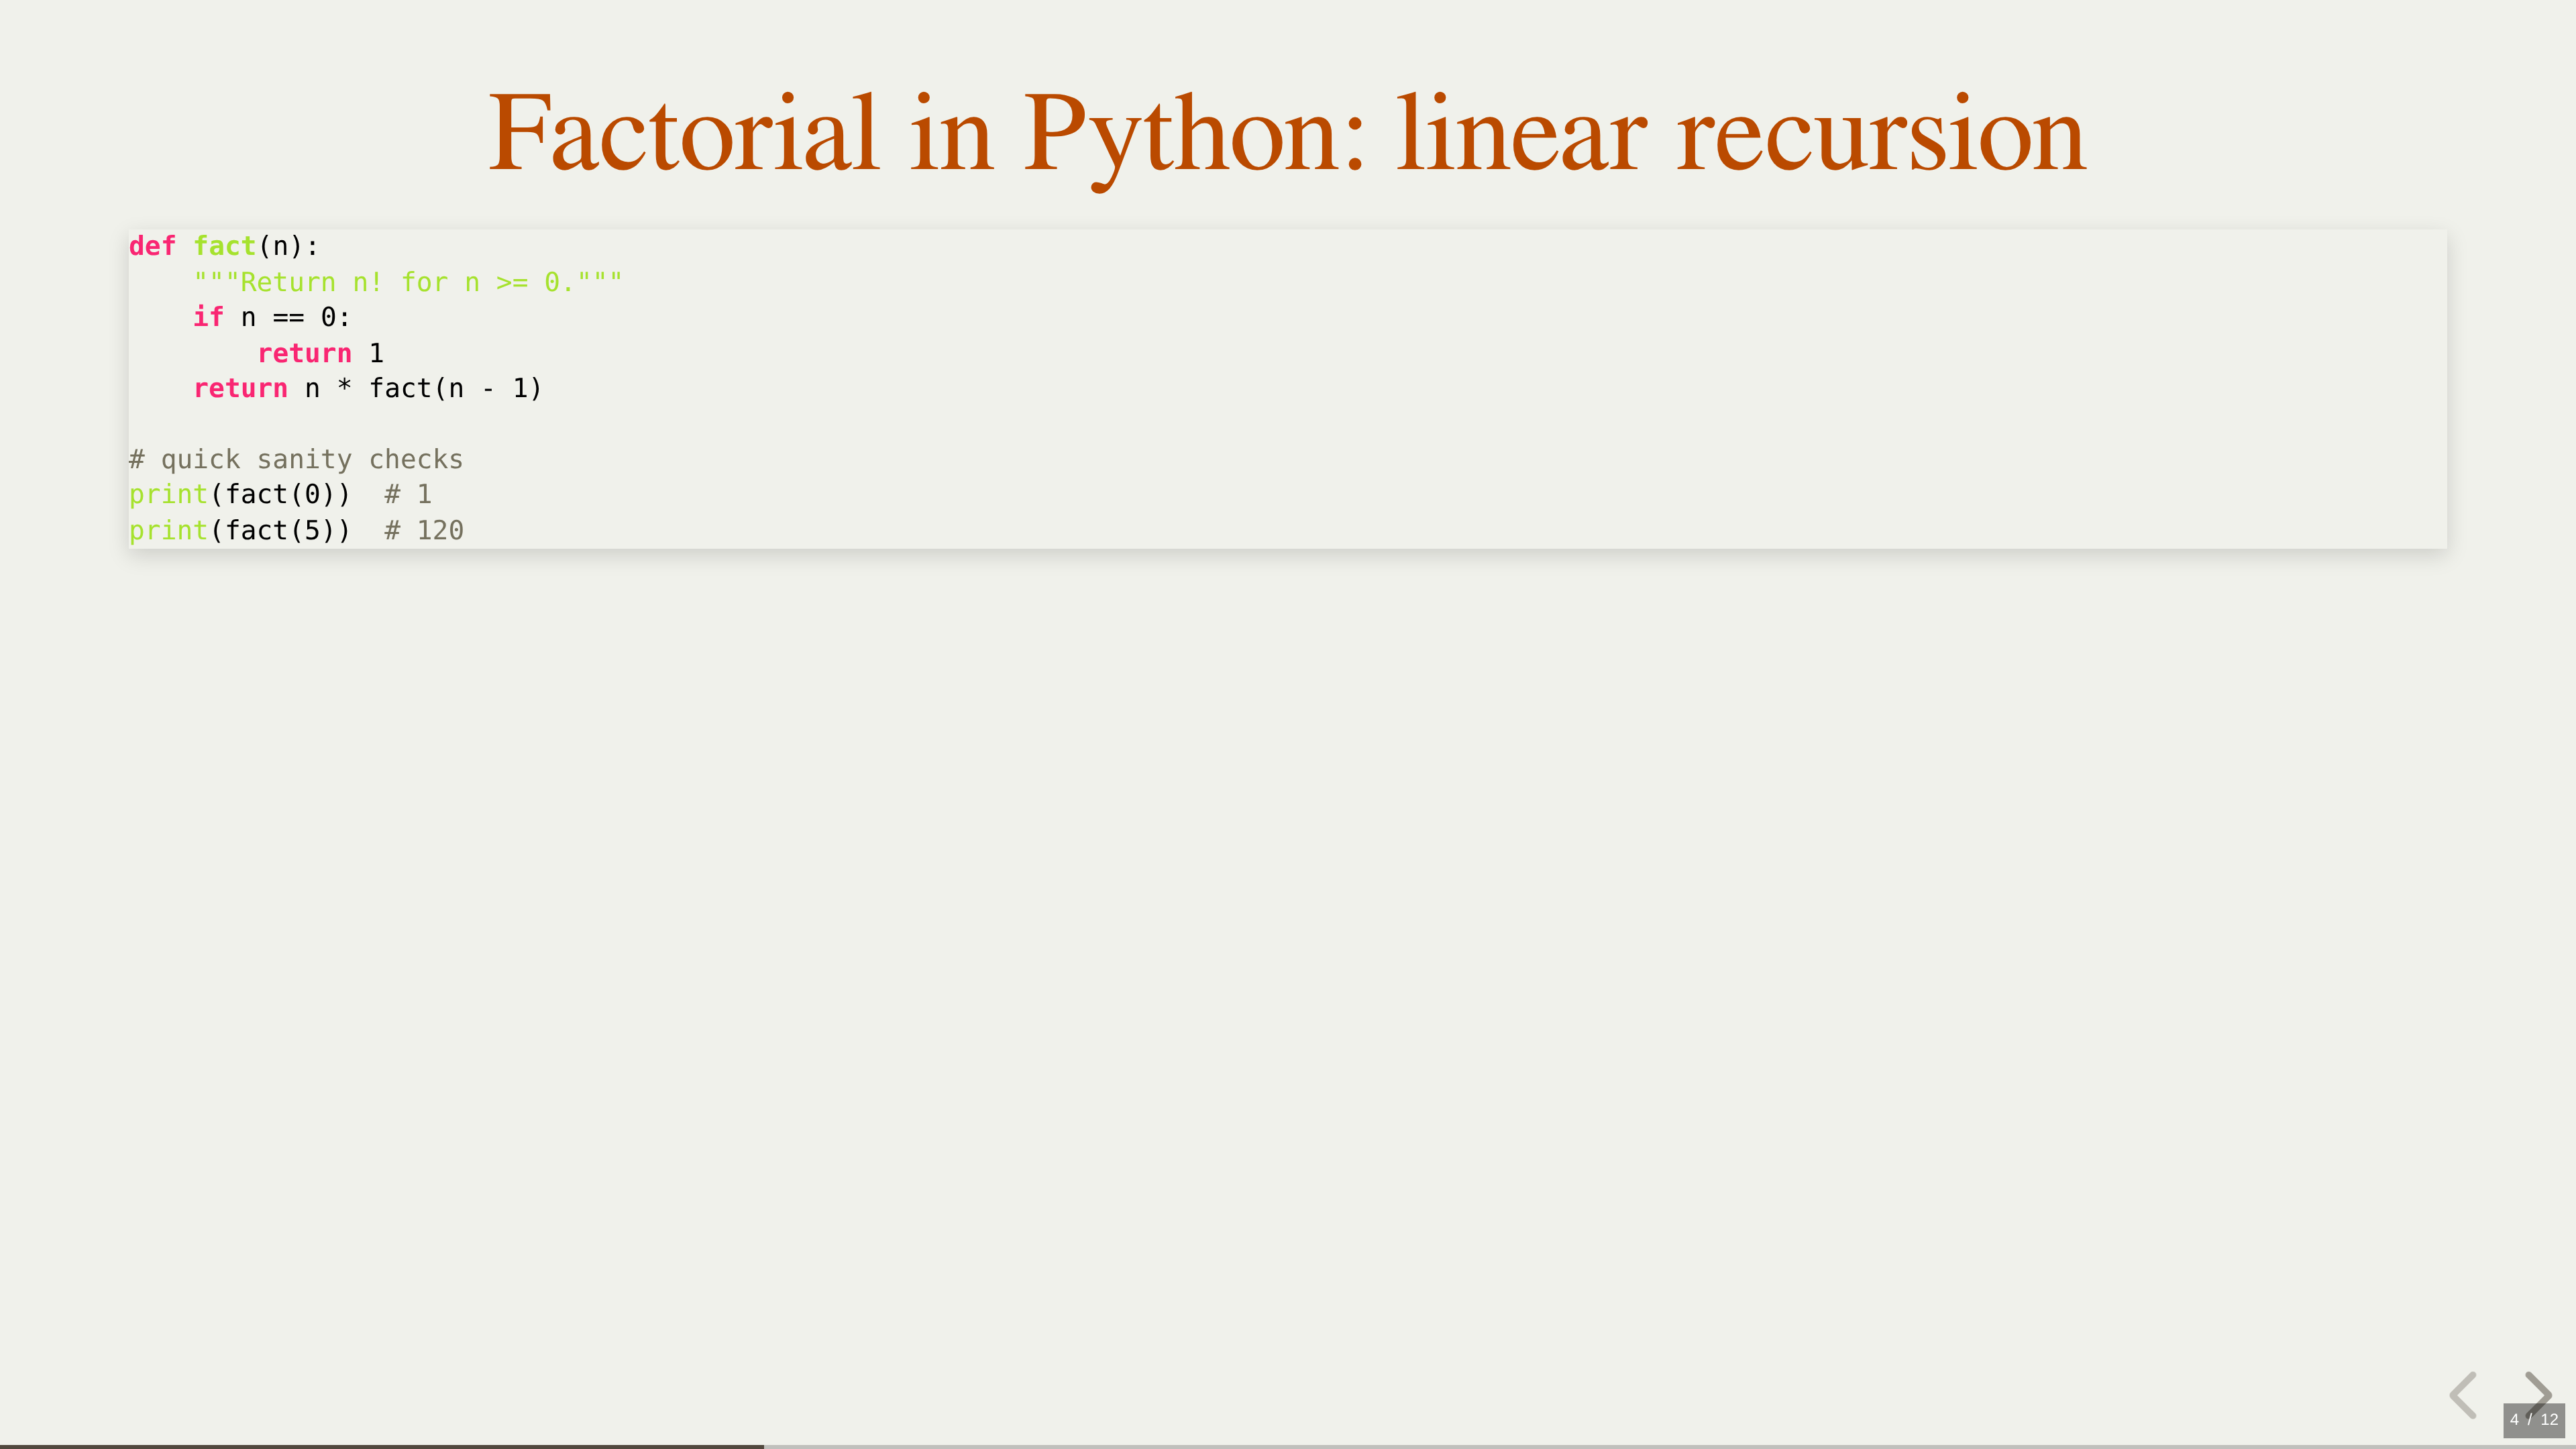Click the '# 120' output comment
This screenshot has width=2576, height=1449.
[x=424, y=531]
